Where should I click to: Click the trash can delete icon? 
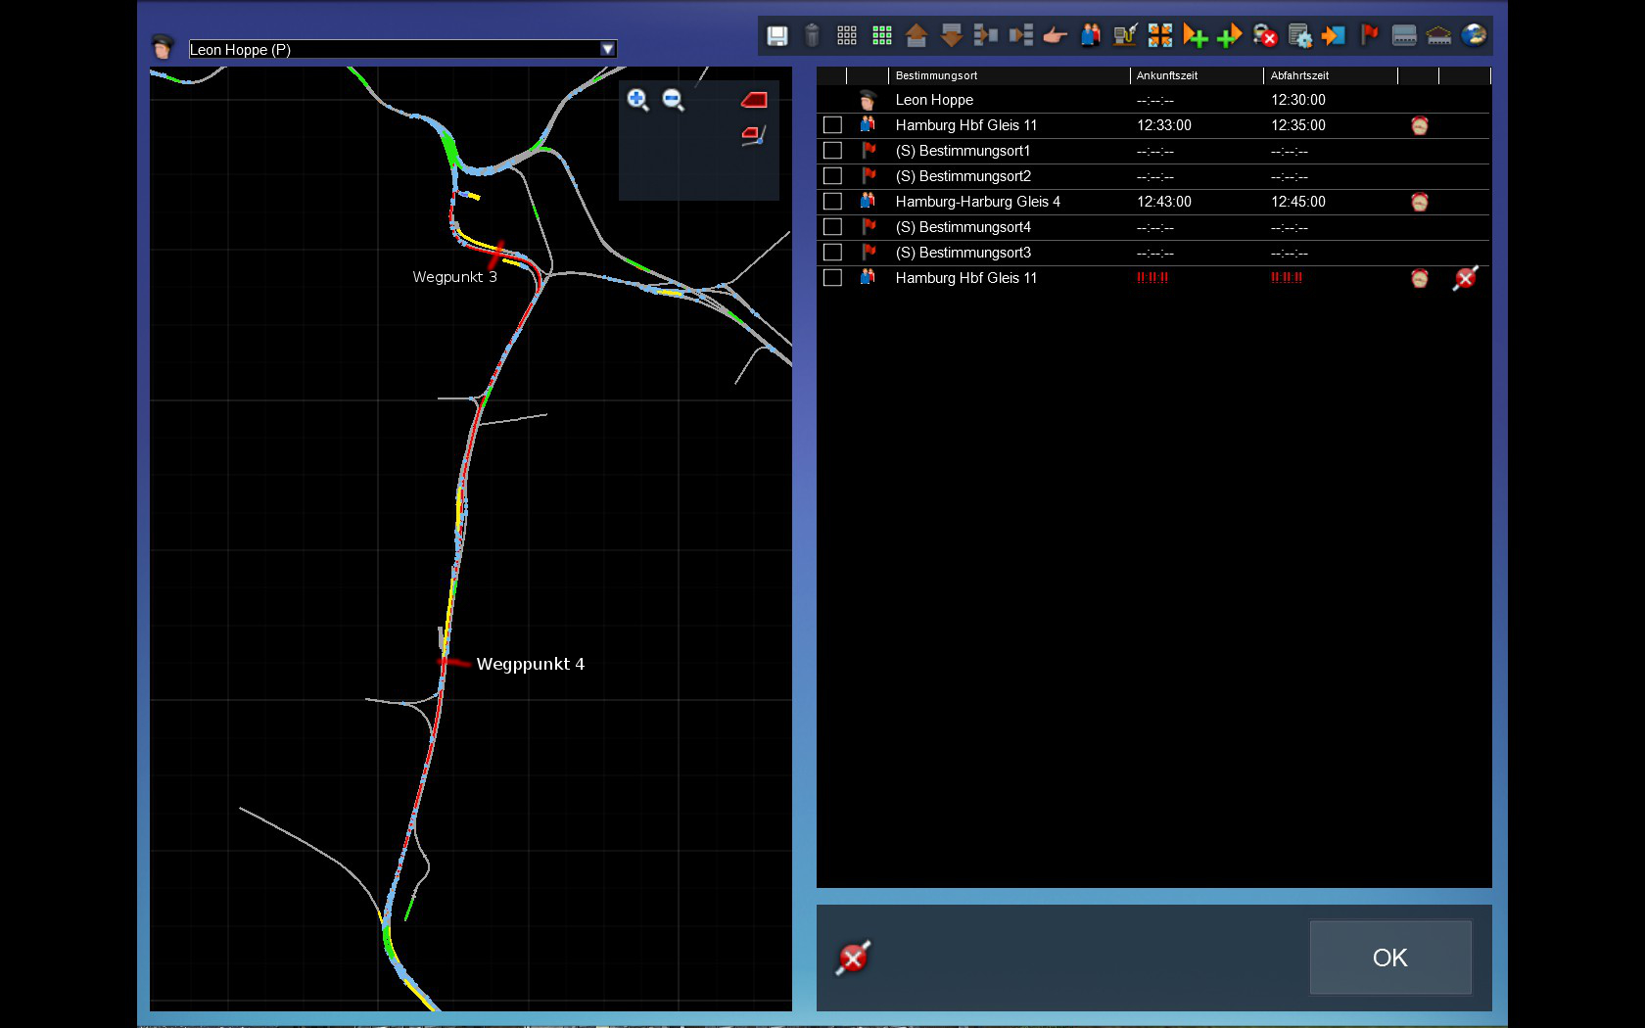click(x=812, y=36)
